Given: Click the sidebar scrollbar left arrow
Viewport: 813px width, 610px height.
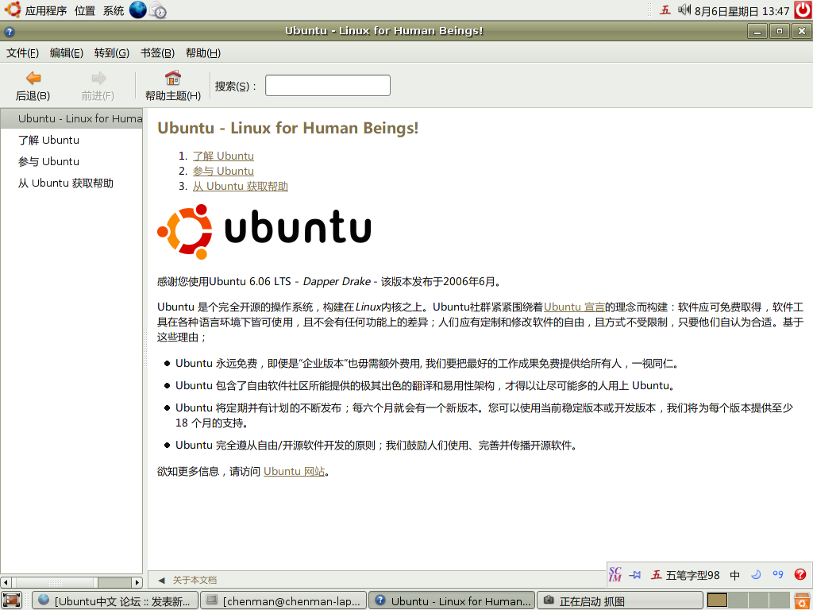Looking at the screenshot, I should pyautogui.click(x=6, y=582).
